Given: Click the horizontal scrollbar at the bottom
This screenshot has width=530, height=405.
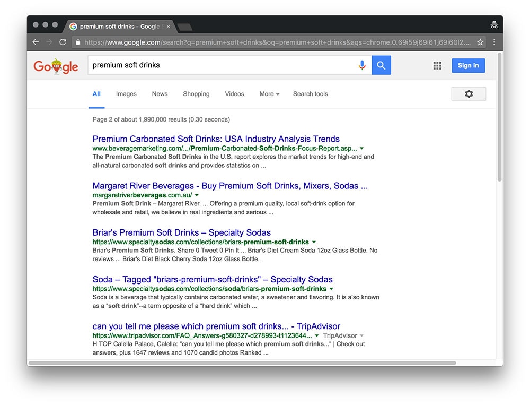Looking at the screenshot, I should (242, 363).
